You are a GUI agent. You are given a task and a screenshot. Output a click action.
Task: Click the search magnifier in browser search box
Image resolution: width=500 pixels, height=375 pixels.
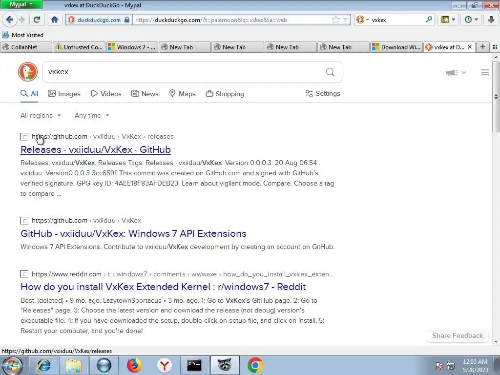coord(429,20)
